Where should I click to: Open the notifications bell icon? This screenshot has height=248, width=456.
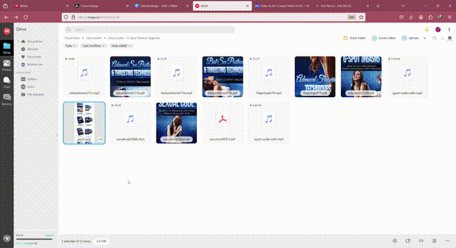tap(426, 30)
